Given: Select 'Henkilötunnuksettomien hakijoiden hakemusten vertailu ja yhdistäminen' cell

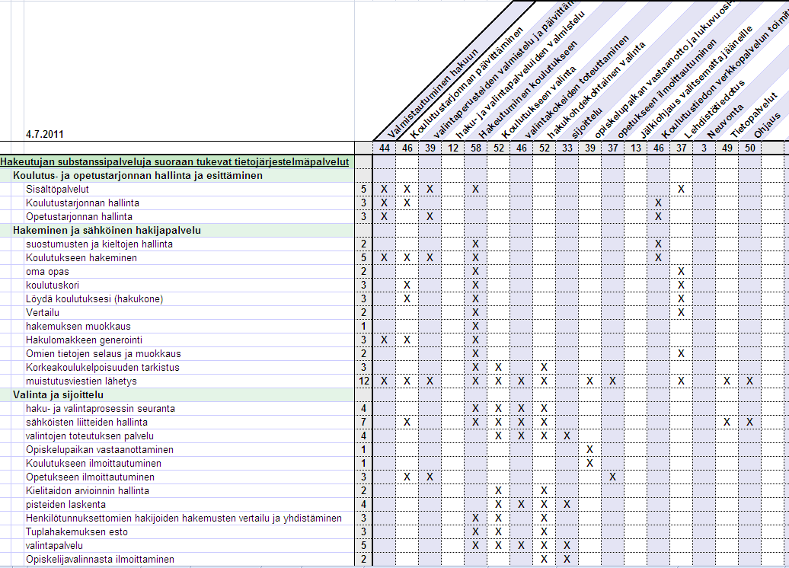Looking at the screenshot, I should 184,519.
